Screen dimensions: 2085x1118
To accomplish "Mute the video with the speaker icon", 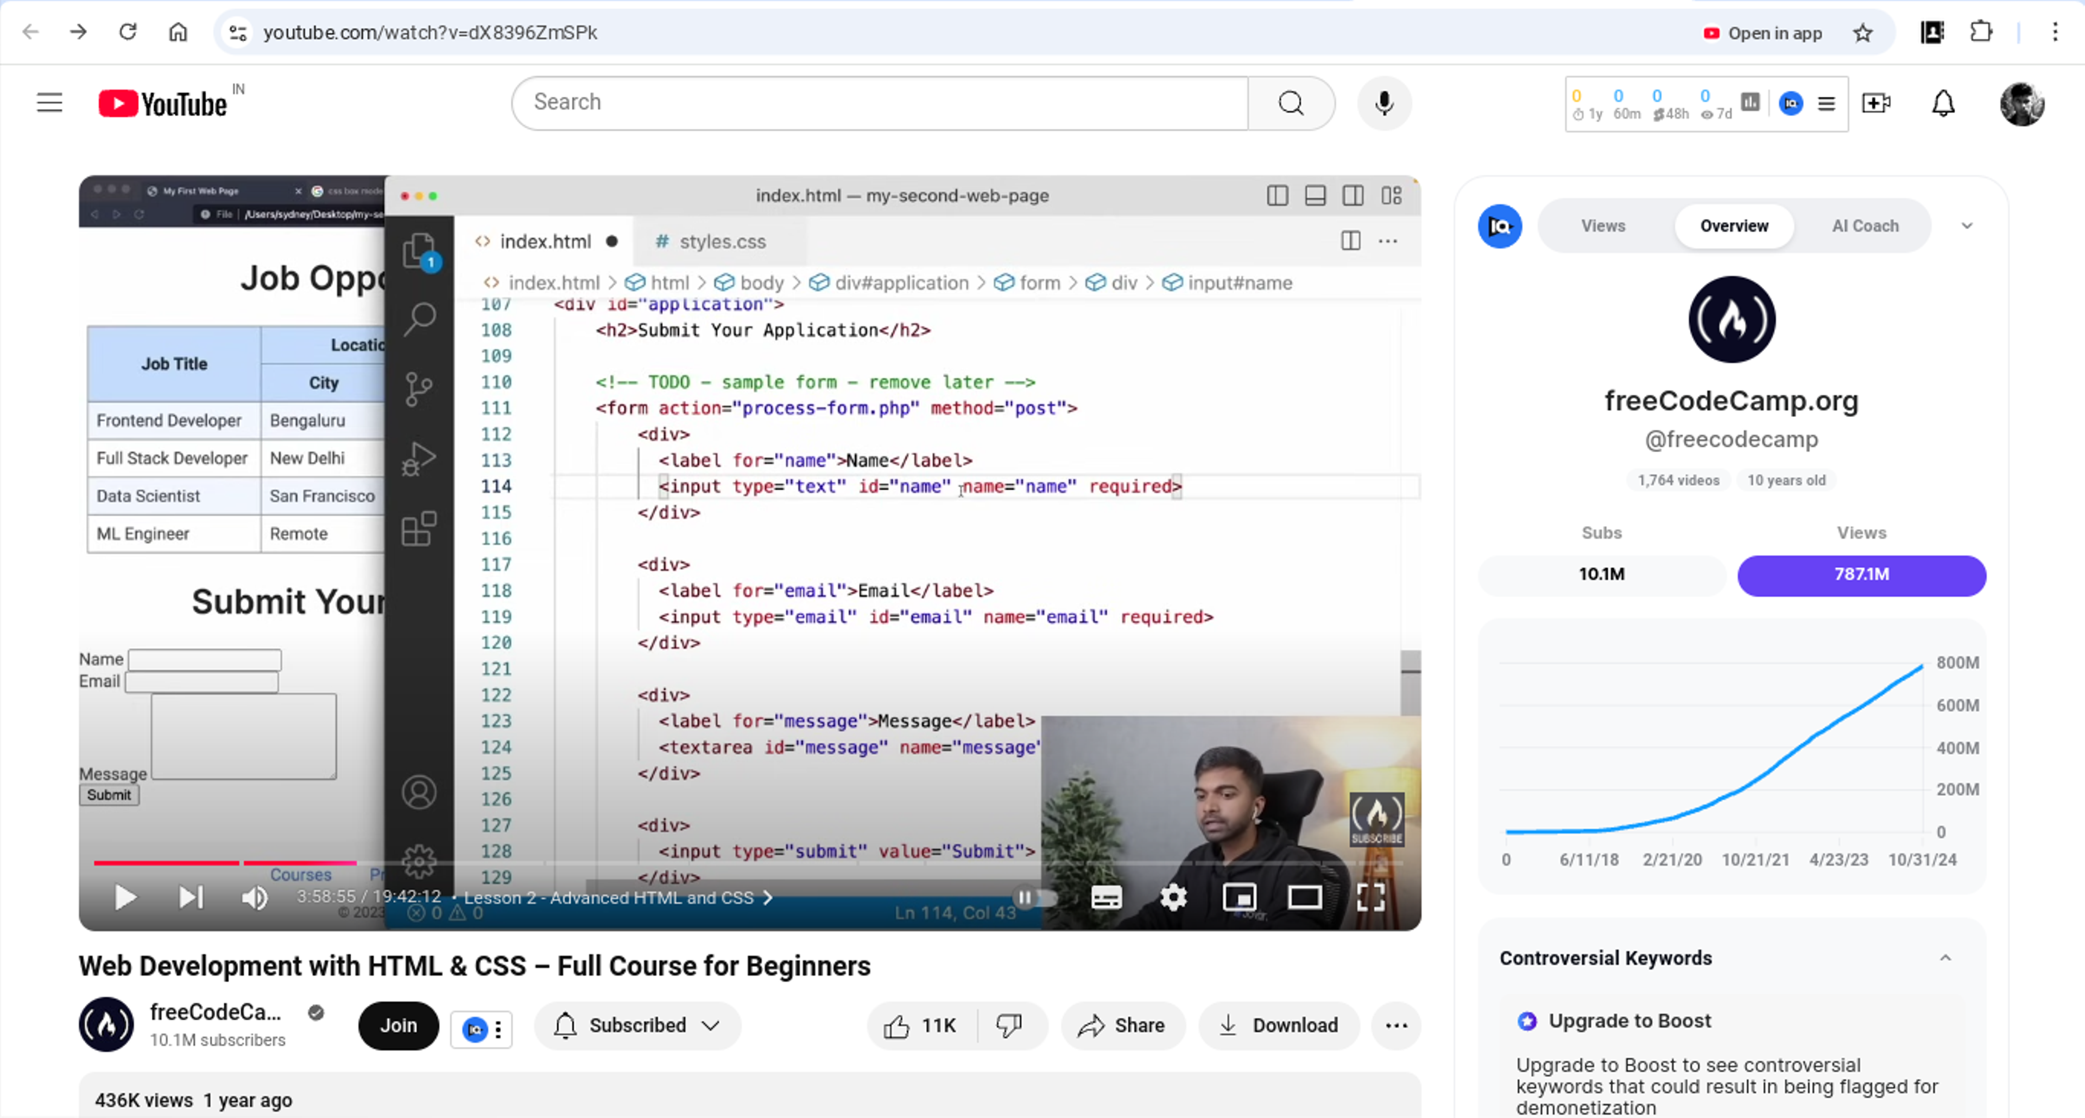I will pos(255,897).
